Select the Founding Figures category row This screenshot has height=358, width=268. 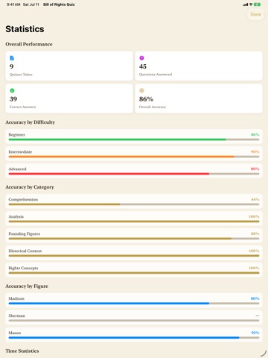point(134,236)
